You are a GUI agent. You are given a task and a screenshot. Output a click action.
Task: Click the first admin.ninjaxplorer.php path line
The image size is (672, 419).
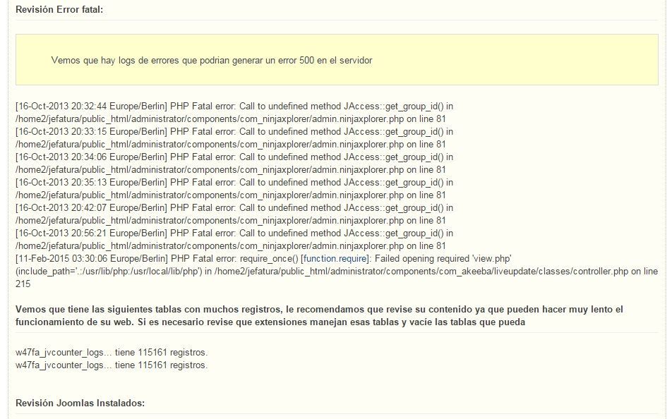pos(231,119)
